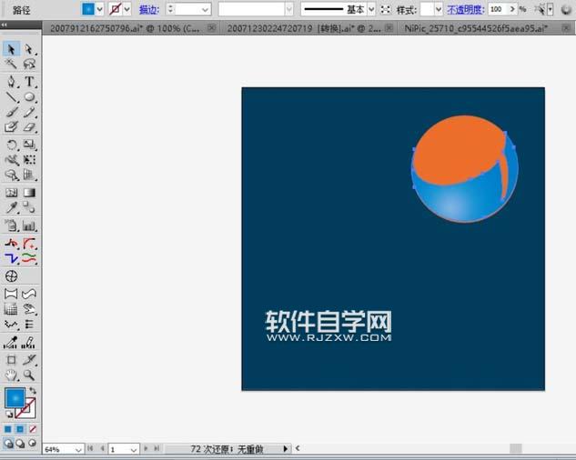
Task: Close the 2007912162750796.ai tab
Action: (211, 28)
